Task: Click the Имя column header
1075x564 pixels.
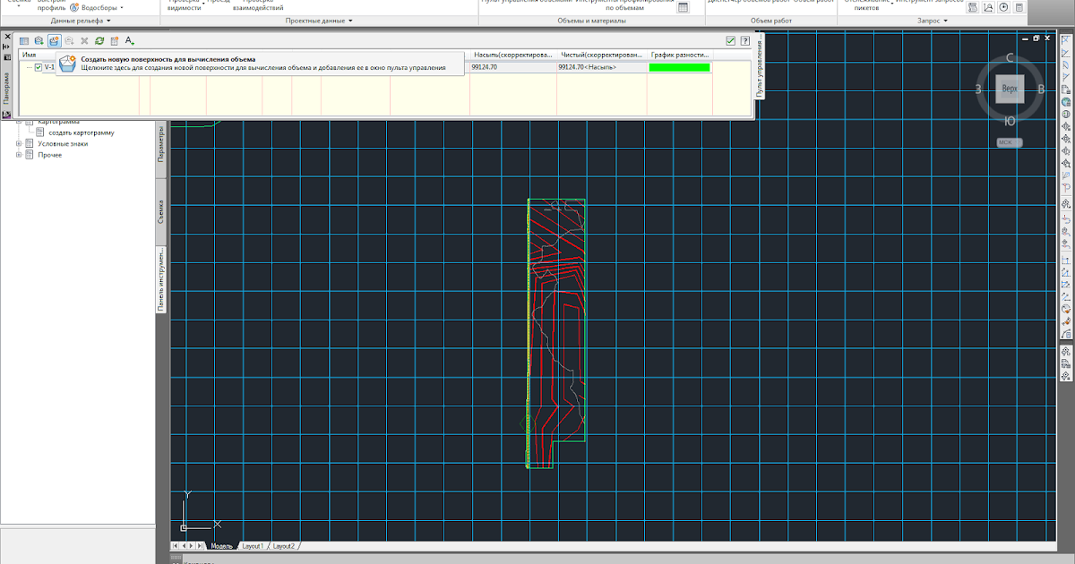Action: point(29,56)
